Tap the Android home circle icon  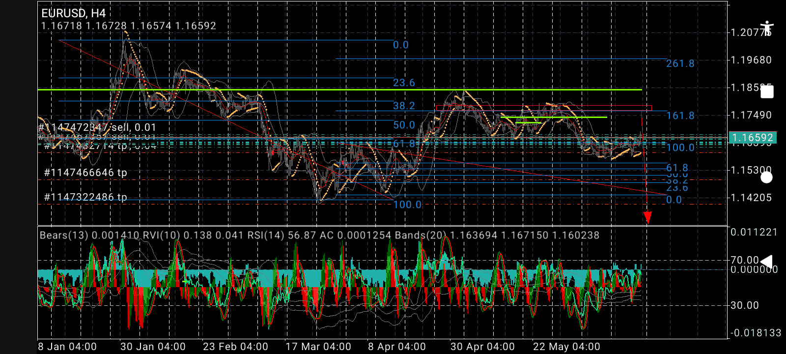pos(766,177)
